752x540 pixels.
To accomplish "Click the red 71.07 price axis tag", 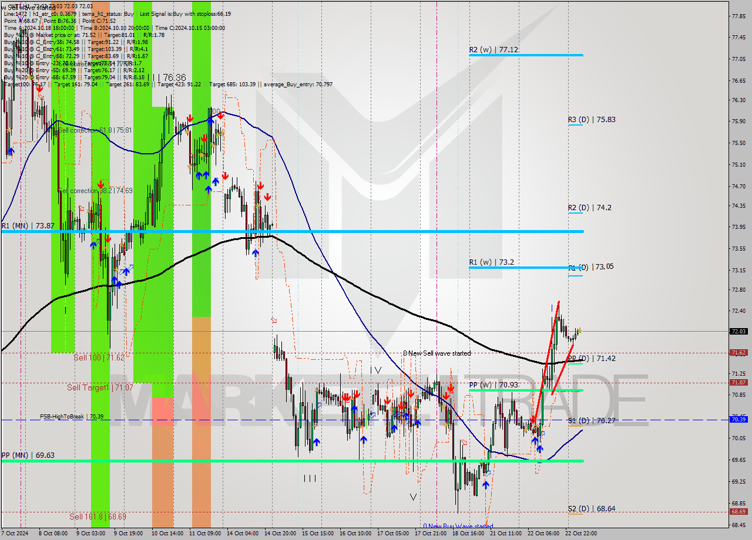I will click(x=738, y=383).
